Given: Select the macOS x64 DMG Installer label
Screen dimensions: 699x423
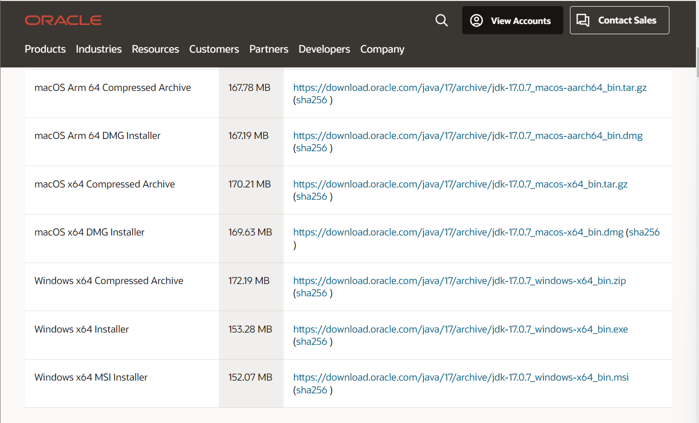Looking at the screenshot, I should 89,232.
